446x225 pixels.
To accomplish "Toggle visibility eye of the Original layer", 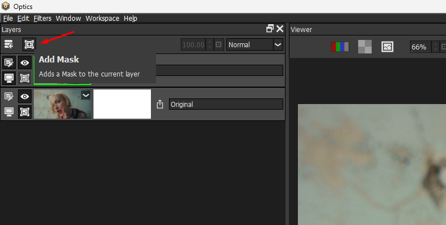I will [x=25, y=96].
